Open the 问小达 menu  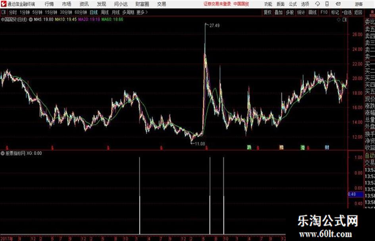pos(121,4)
